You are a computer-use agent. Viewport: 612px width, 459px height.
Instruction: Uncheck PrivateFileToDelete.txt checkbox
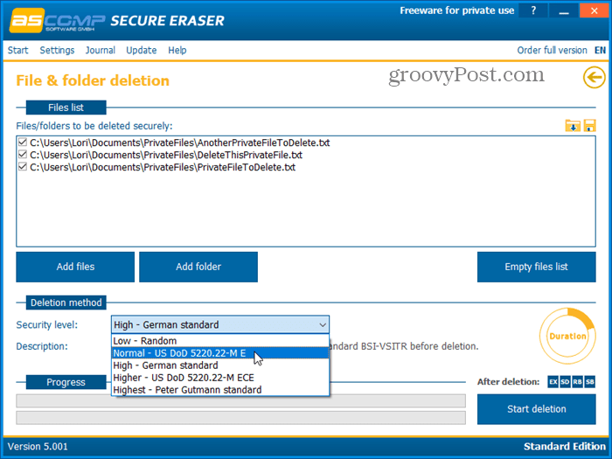[x=23, y=167]
